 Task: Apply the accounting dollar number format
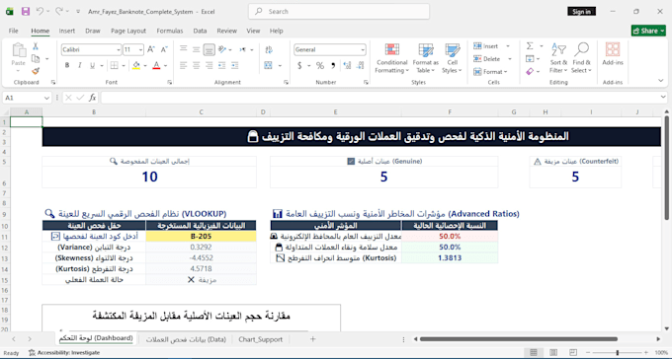point(299,65)
